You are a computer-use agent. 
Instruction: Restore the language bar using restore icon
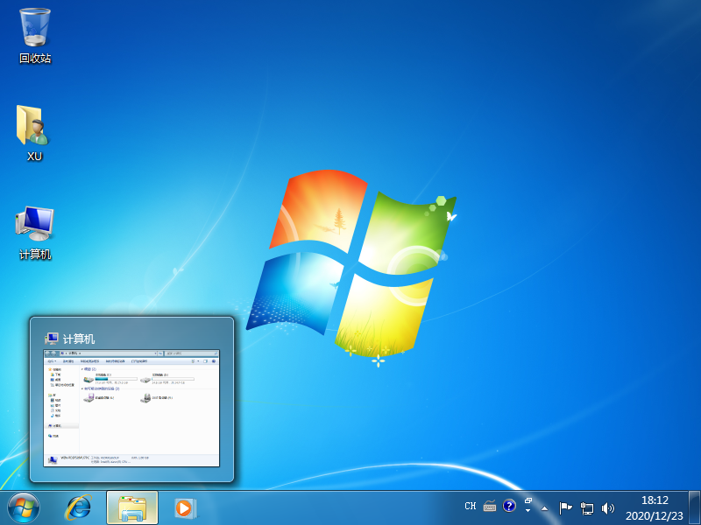coord(528,501)
